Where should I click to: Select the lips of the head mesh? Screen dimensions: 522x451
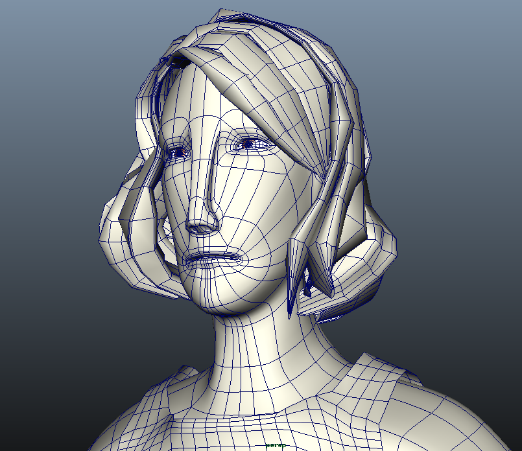tap(212, 258)
